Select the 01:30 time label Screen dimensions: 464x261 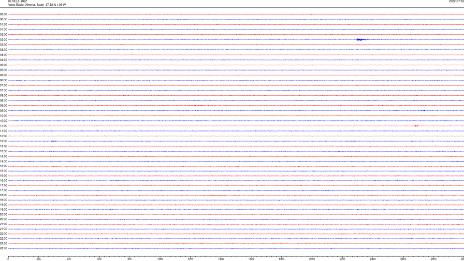3,29
